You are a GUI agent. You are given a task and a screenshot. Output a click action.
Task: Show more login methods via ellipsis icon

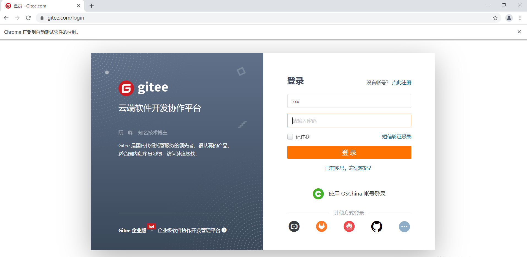coord(404,227)
